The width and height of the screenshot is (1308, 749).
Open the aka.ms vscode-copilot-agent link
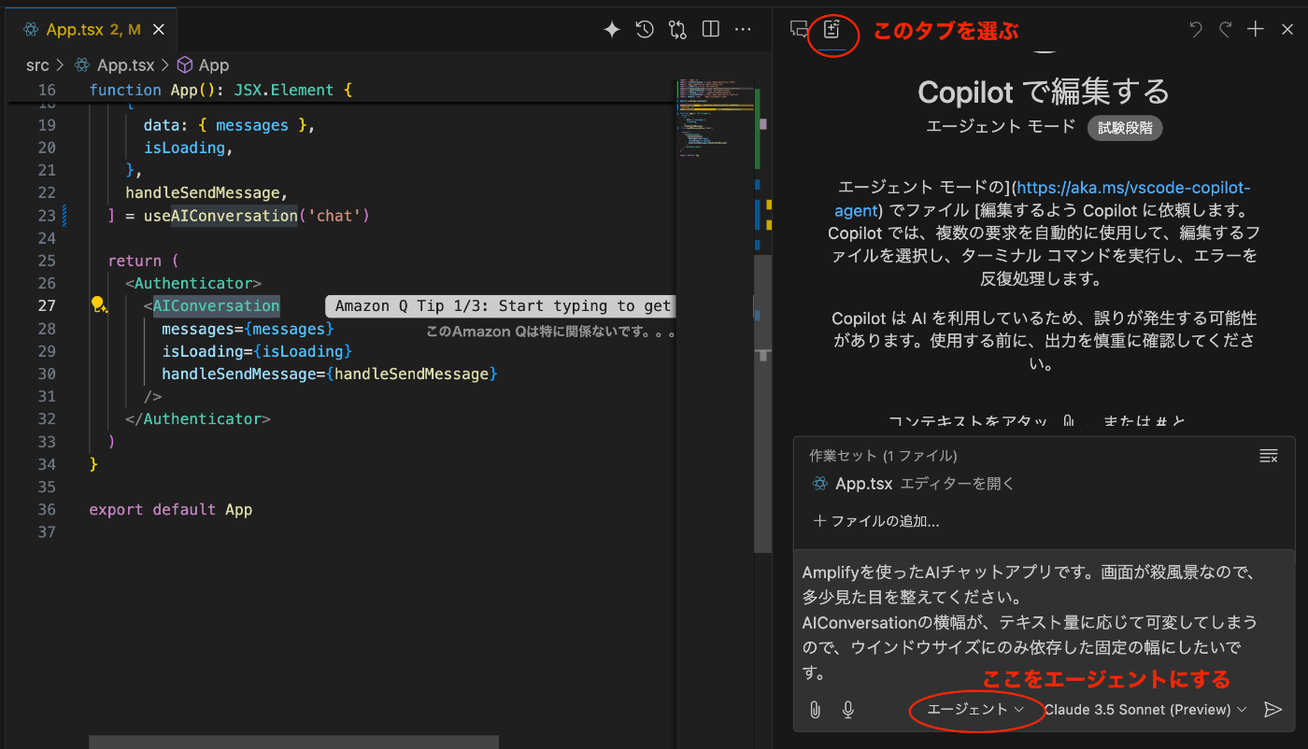(x=1043, y=198)
